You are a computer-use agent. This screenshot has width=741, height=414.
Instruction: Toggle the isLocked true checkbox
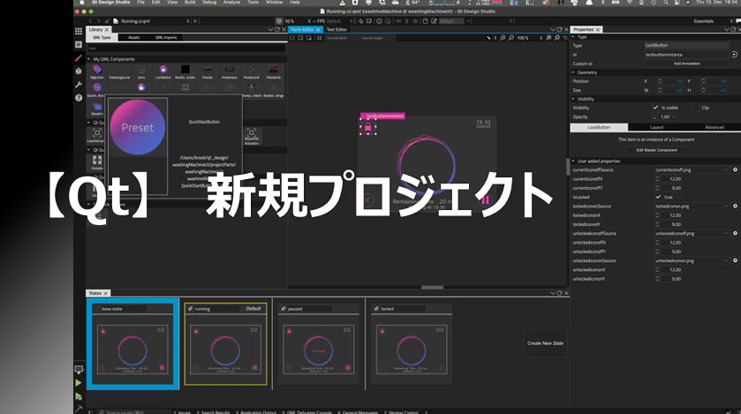tap(658, 197)
